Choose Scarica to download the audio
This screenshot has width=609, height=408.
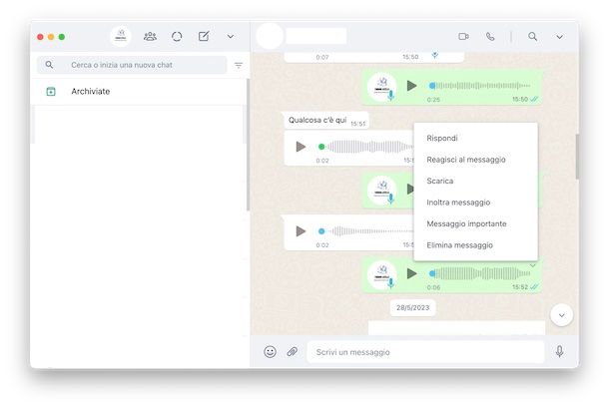[476, 181]
